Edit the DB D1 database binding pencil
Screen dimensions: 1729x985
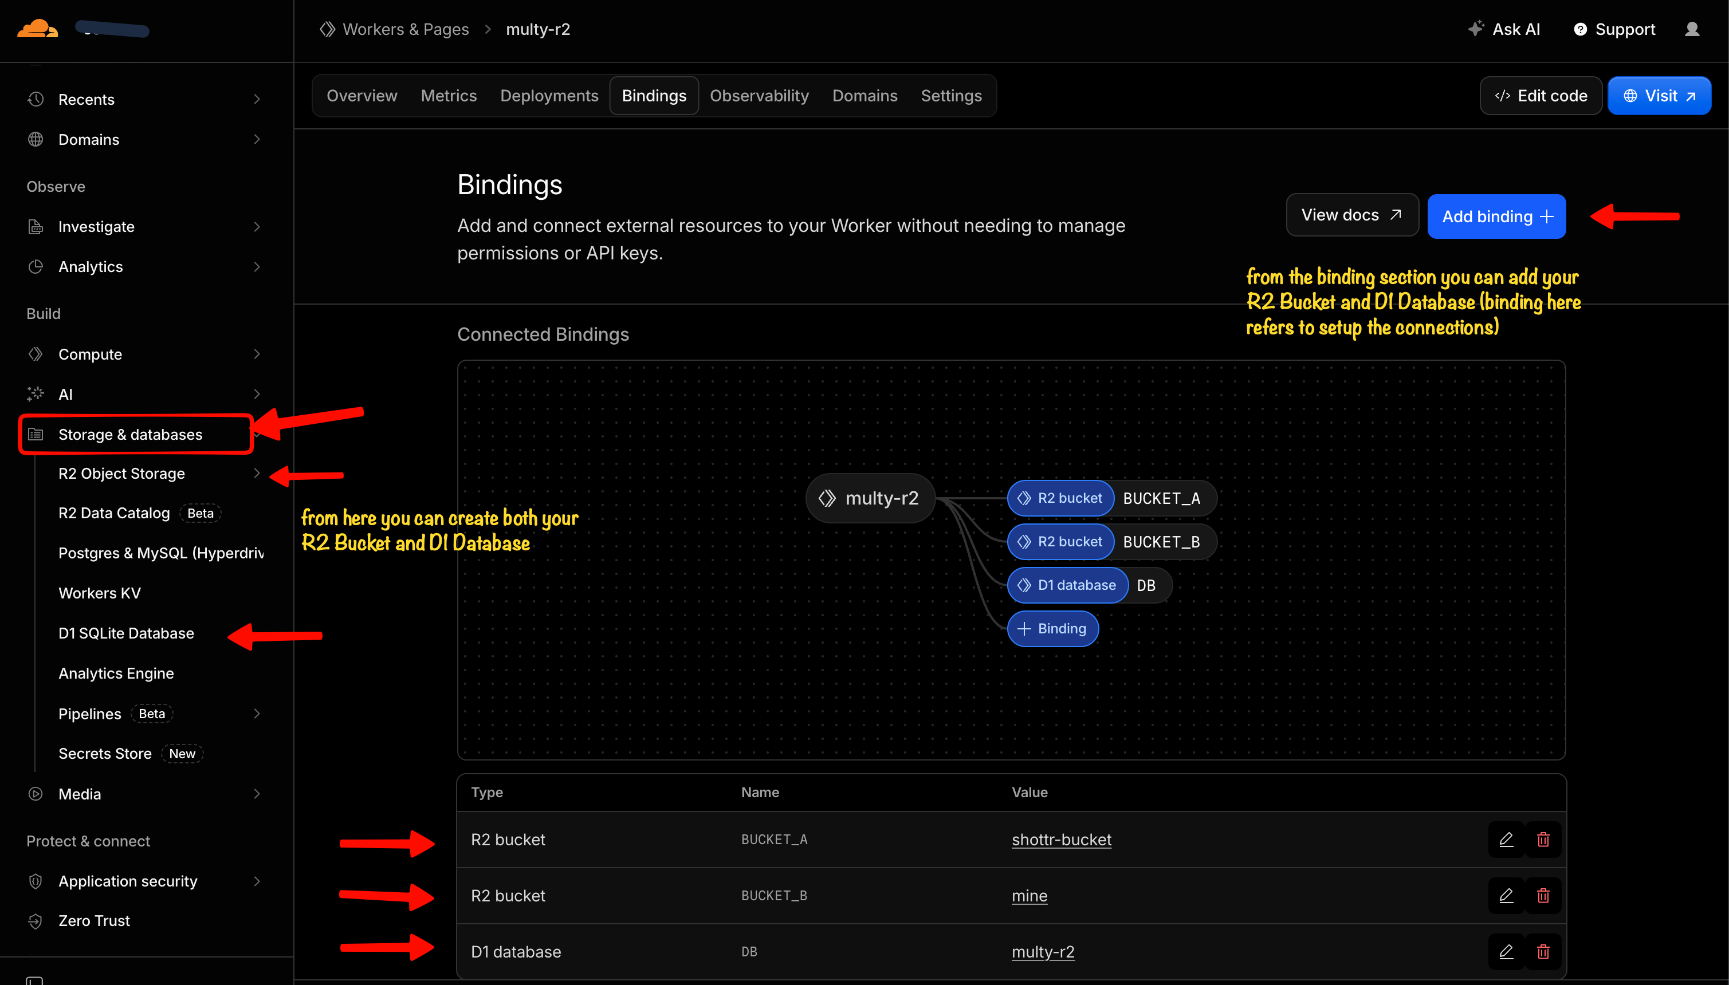point(1506,952)
